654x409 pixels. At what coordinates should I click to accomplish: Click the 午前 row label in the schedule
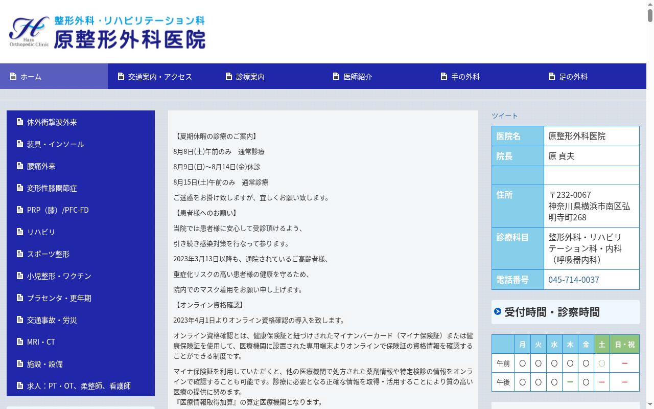pyautogui.click(x=503, y=363)
